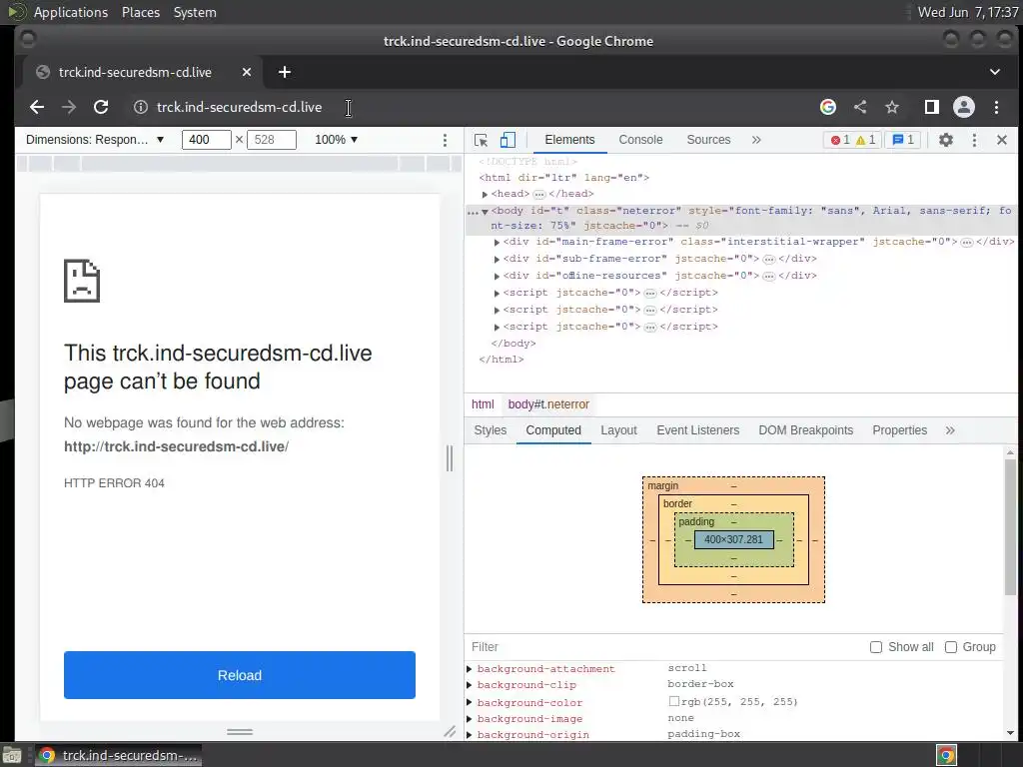
Task: Open the Chrome profile avatar
Action: point(964,107)
